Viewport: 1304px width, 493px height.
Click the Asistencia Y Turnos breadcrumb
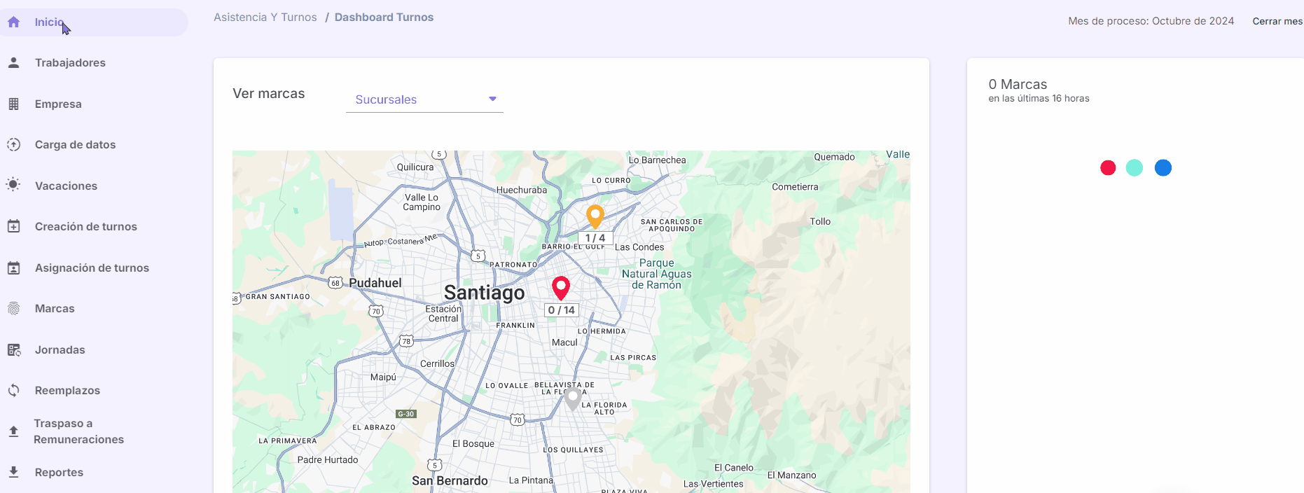(x=265, y=18)
